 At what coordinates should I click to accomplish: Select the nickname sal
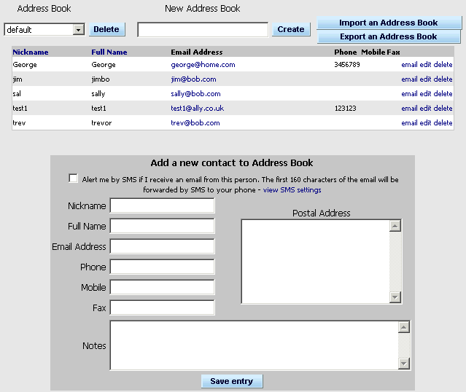(x=17, y=94)
